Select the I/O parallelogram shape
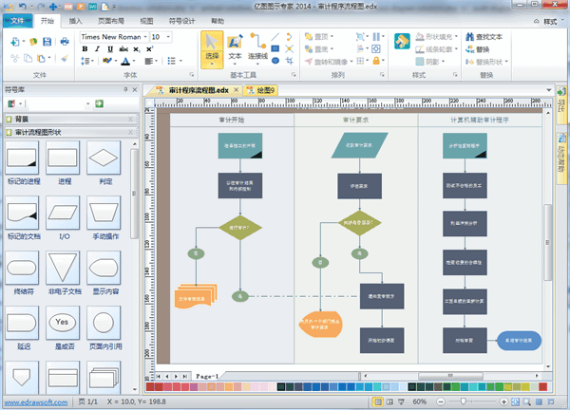Image resolution: width=570 pixels, height=410 pixels. (x=63, y=213)
